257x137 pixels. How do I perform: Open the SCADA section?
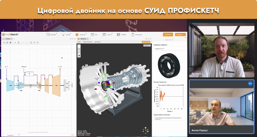121,35
